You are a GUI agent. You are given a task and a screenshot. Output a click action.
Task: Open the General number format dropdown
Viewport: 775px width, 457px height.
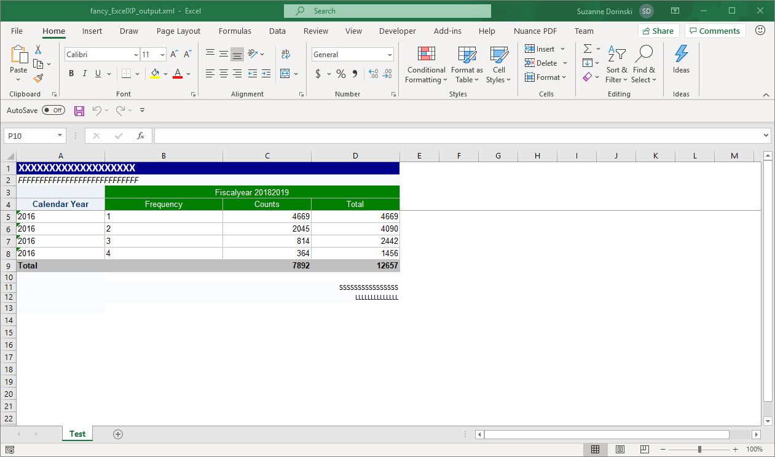click(390, 55)
